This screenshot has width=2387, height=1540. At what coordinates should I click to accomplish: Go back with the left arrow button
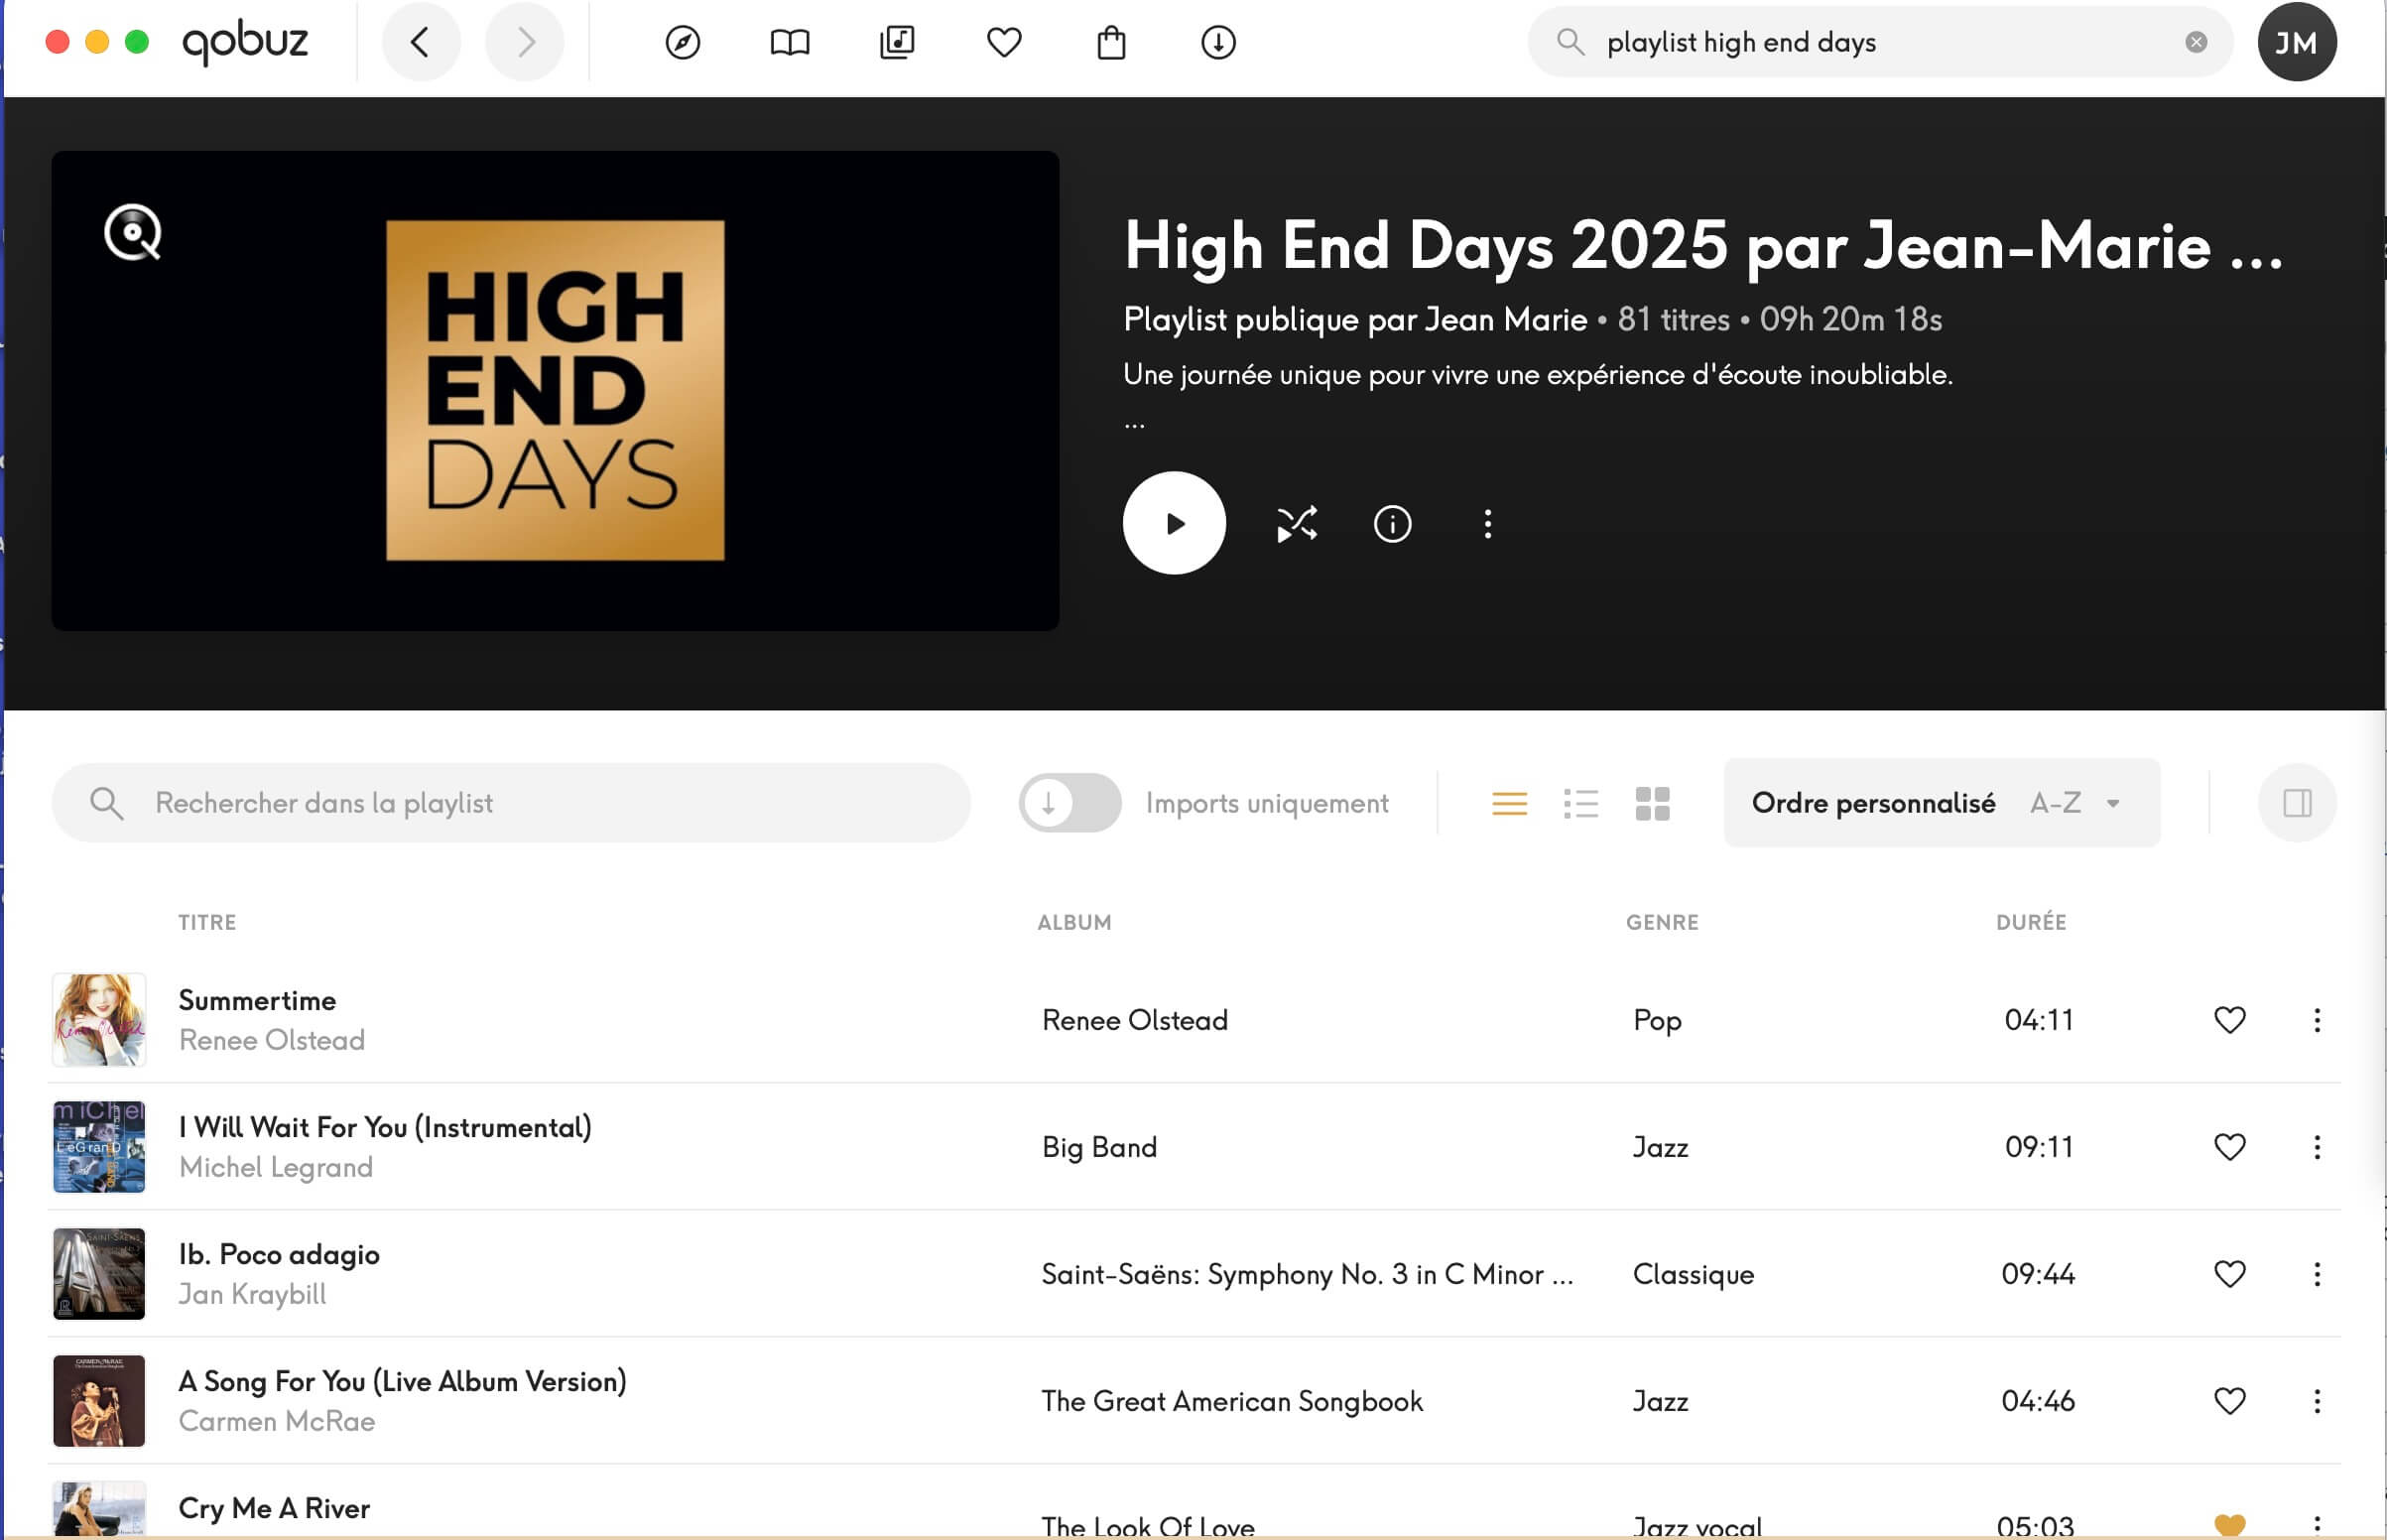tap(421, 42)
